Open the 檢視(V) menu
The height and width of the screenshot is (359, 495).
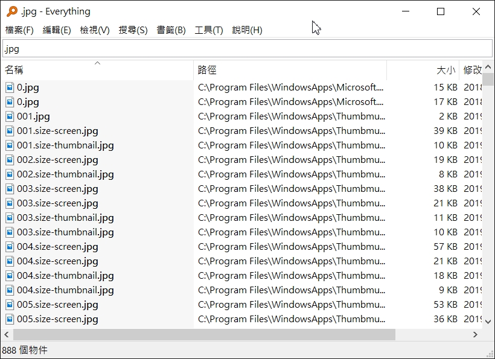click(x=95, y=30)
